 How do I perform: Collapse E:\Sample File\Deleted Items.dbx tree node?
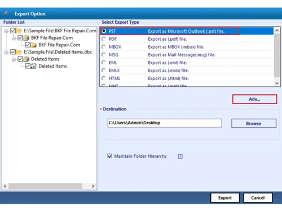(x=6, y=53)
